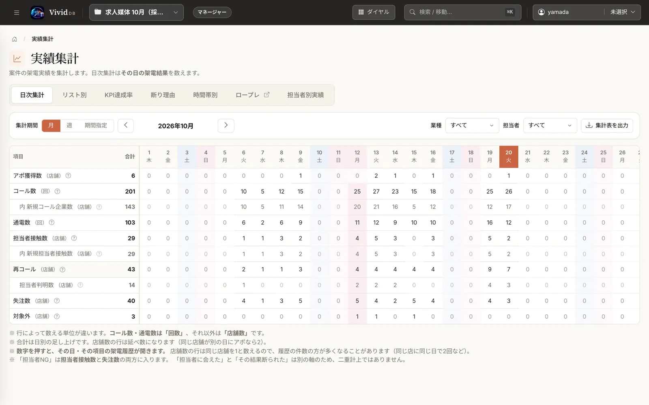Image resolution: width=649 pixels, height=405 pixels.
Task: Click the 合計 column header
Action: coord(130,157)
